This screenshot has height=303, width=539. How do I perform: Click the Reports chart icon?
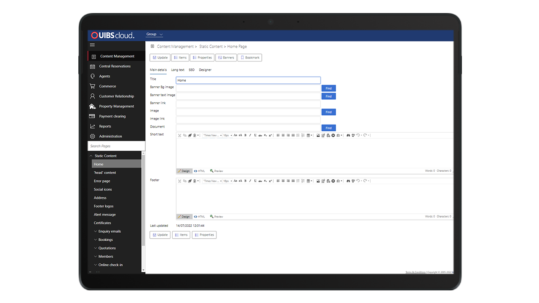click(93, 126)
